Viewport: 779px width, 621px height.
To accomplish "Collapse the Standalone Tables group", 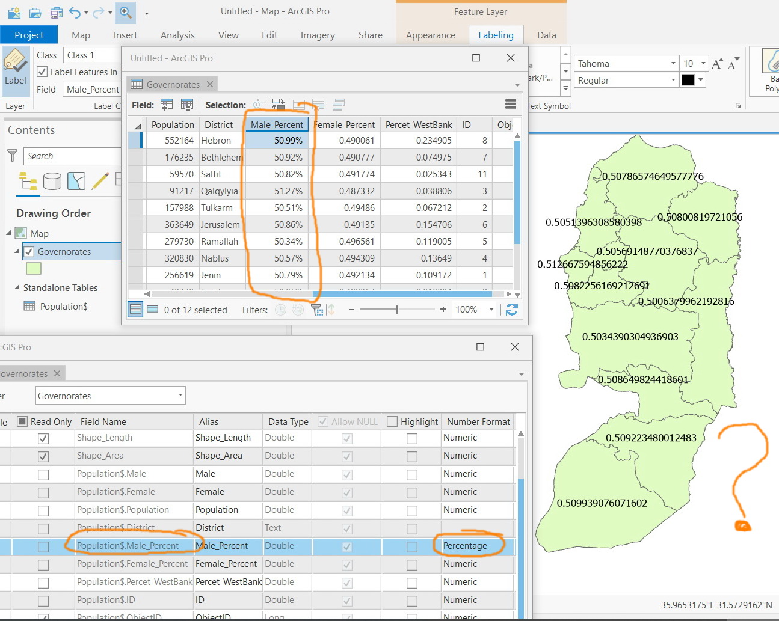I will point(17,287).
